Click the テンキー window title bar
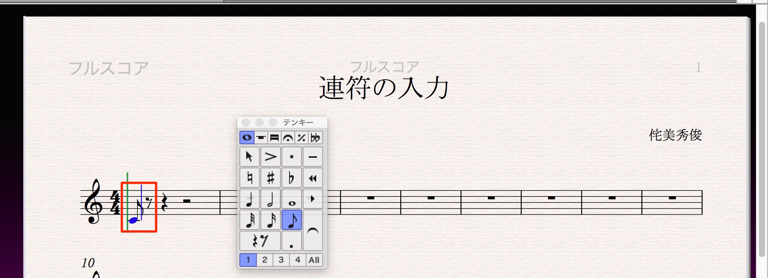This screenshot has height=278, width=768. tap(282, 122)
